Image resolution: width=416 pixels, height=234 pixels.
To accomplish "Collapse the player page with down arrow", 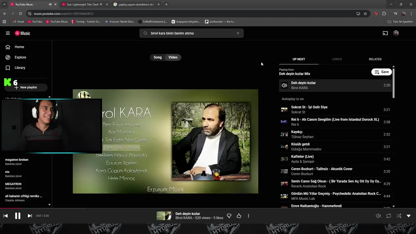I will coord(409,216).
